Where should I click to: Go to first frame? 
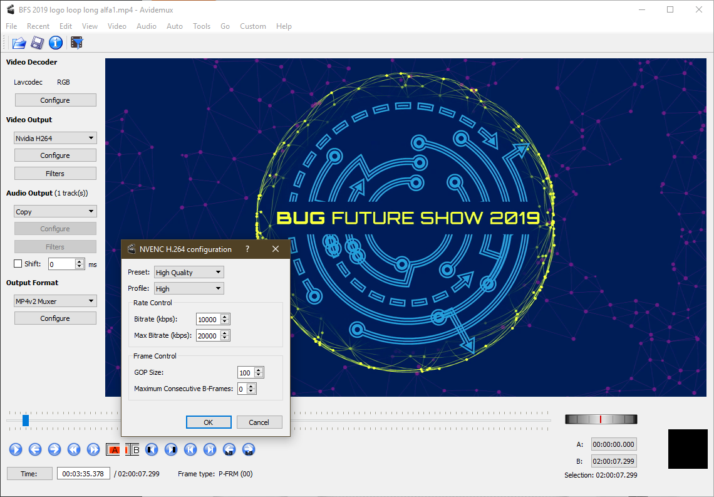click(x=190, y=449)
